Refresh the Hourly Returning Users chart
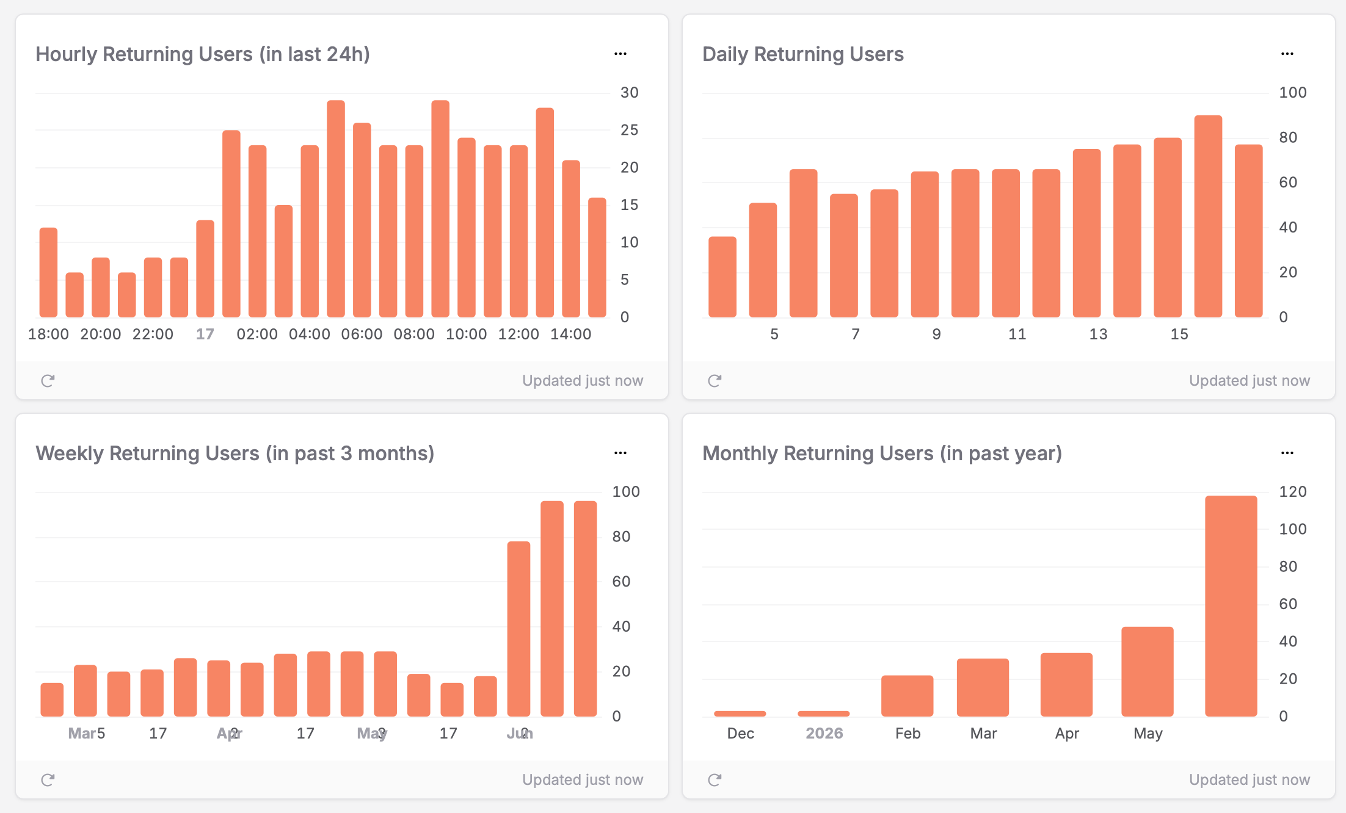The image size is (1346, 813). 48,381
